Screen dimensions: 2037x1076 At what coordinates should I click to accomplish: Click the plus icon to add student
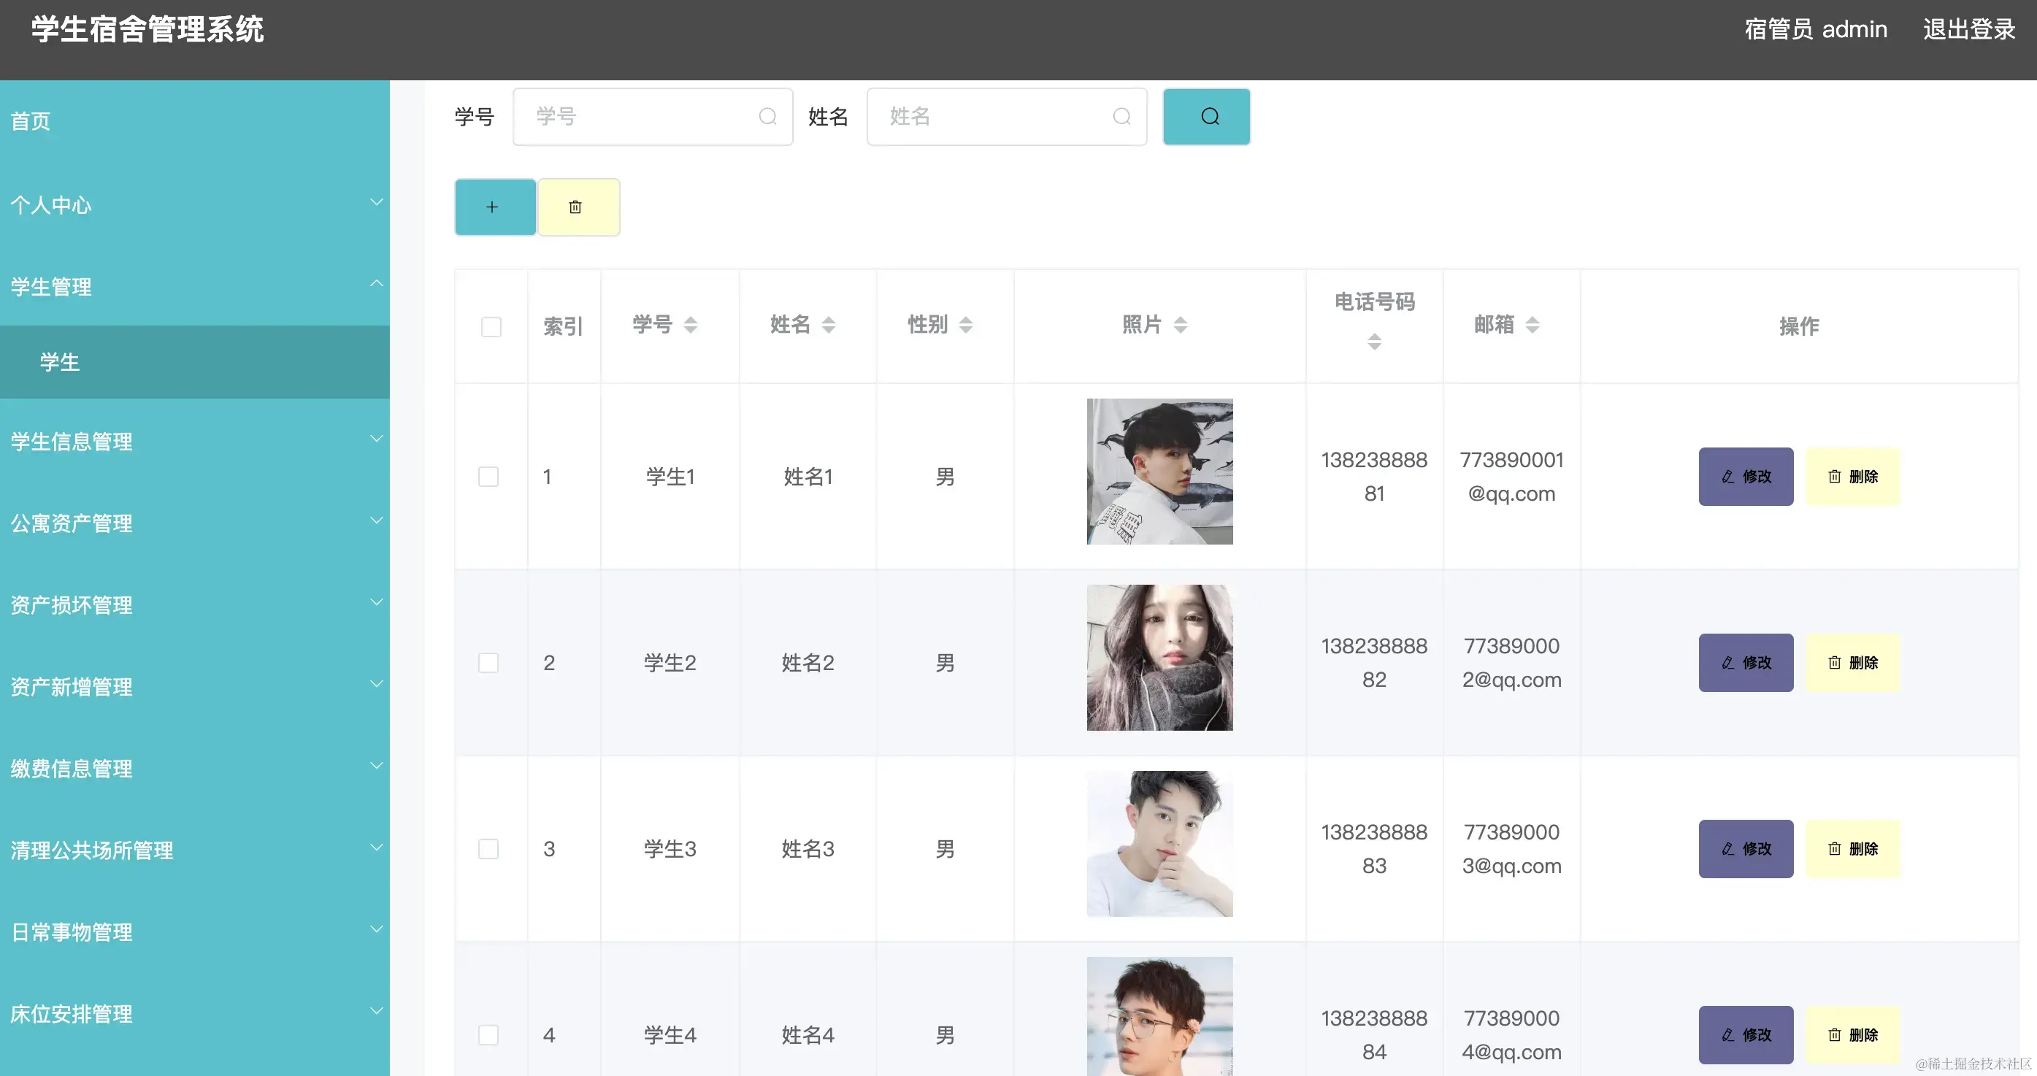(494, 207)
